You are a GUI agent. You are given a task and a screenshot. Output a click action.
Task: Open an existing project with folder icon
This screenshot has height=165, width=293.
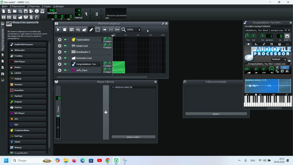point(15,11)
